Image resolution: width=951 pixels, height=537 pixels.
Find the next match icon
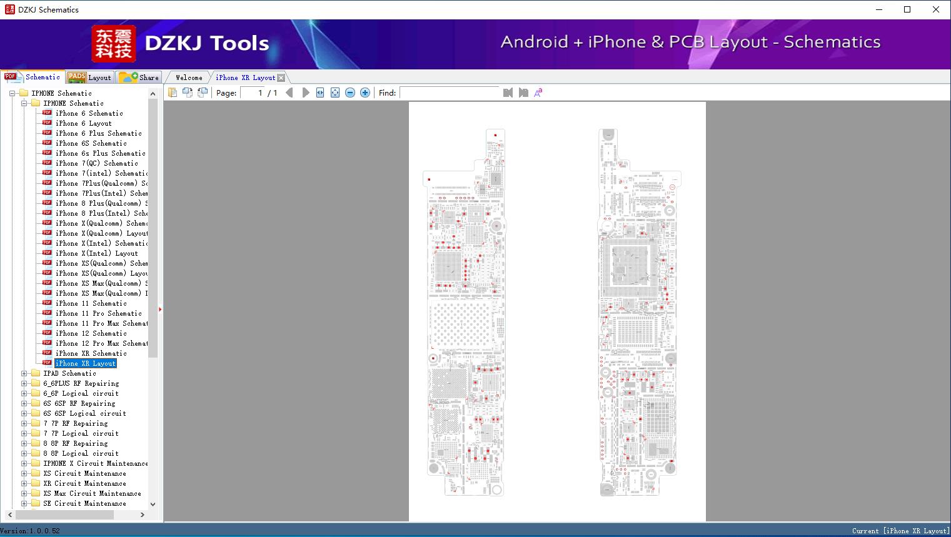[523, 93]
